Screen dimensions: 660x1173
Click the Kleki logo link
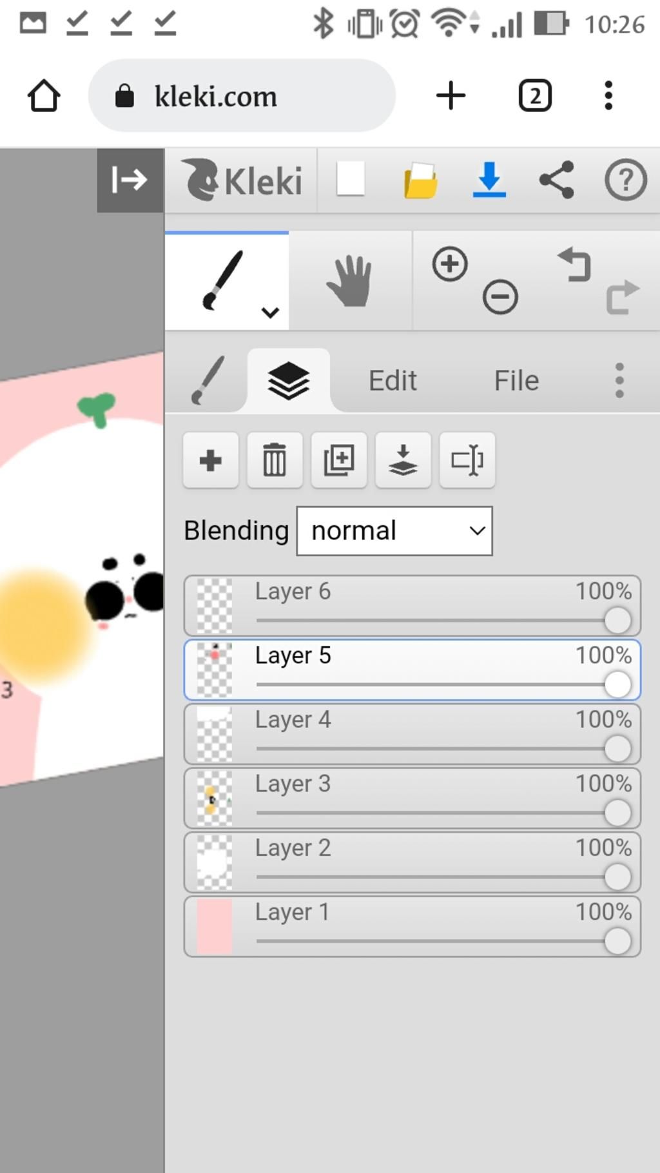coord(242,180)
